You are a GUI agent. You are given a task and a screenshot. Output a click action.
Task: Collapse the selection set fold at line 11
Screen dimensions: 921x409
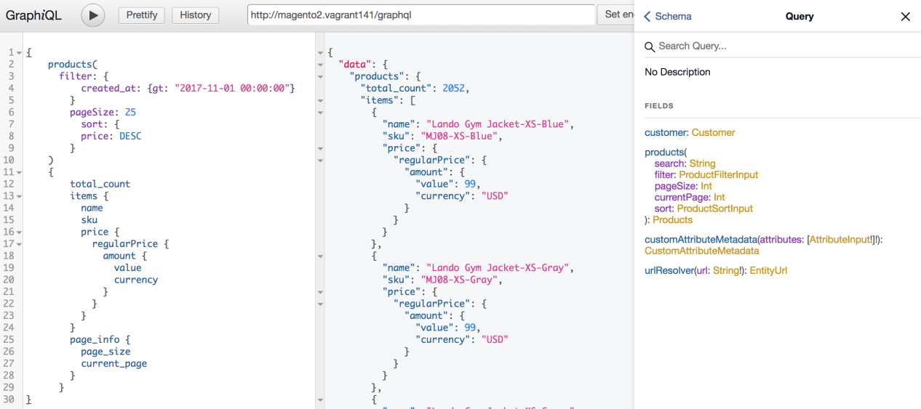19,172
